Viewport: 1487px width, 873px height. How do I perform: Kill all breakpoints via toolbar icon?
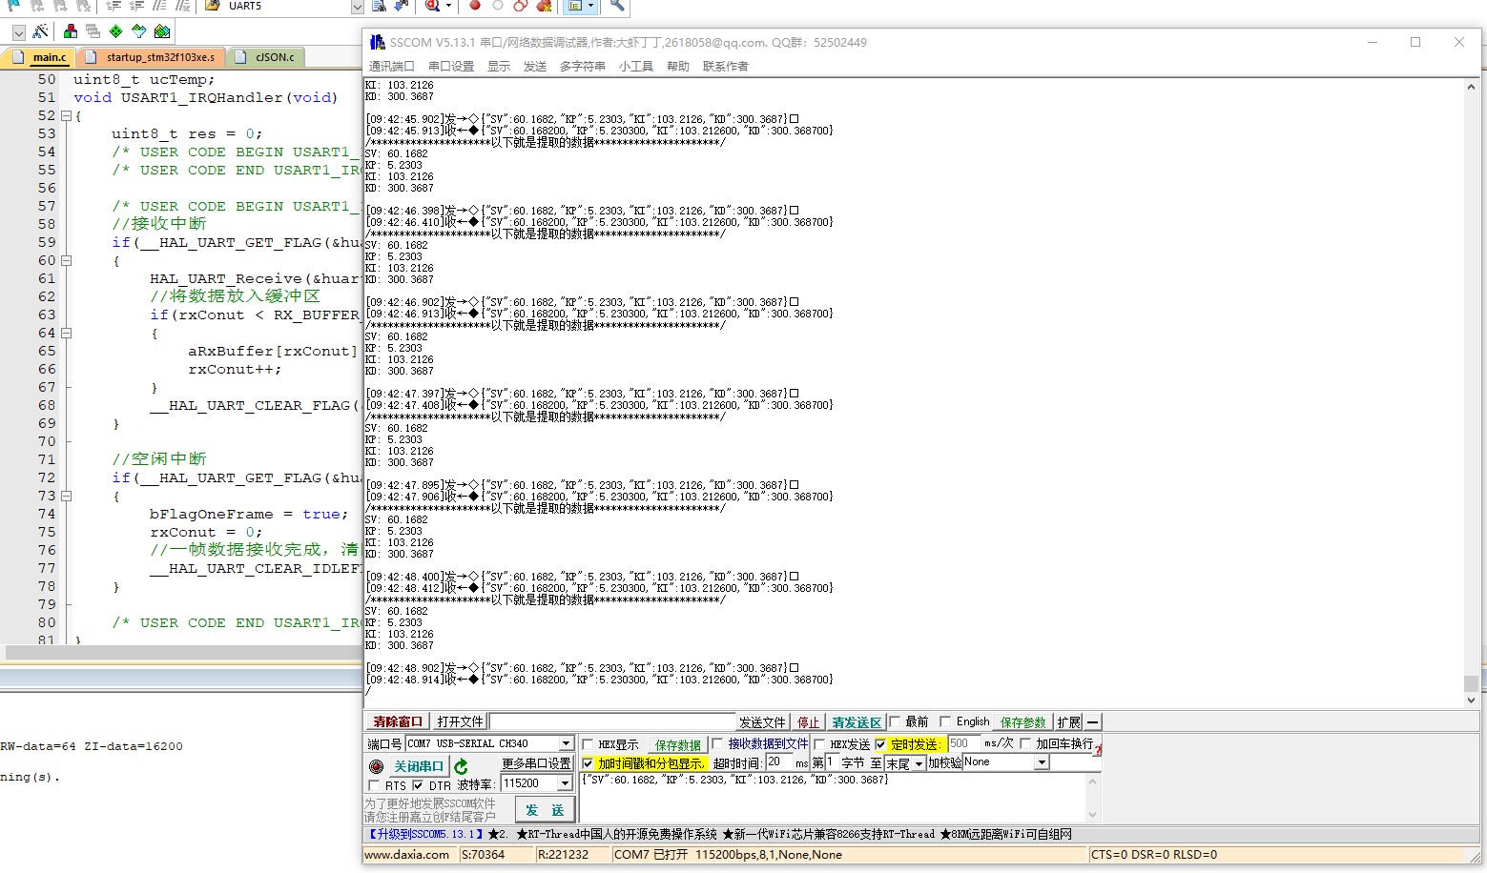click(544, 8)
